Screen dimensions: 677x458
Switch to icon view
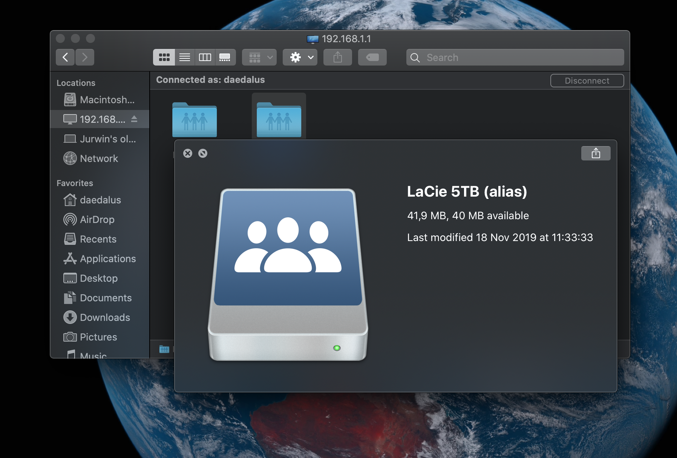coord(164,57)
